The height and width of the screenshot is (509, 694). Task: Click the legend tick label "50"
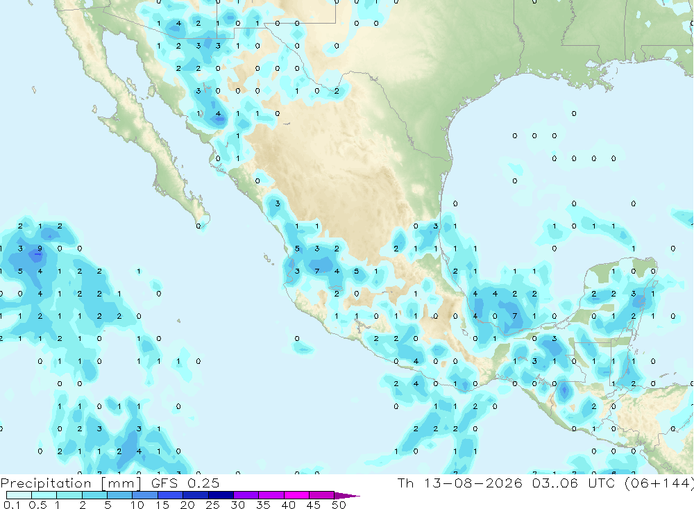[339, 505]
